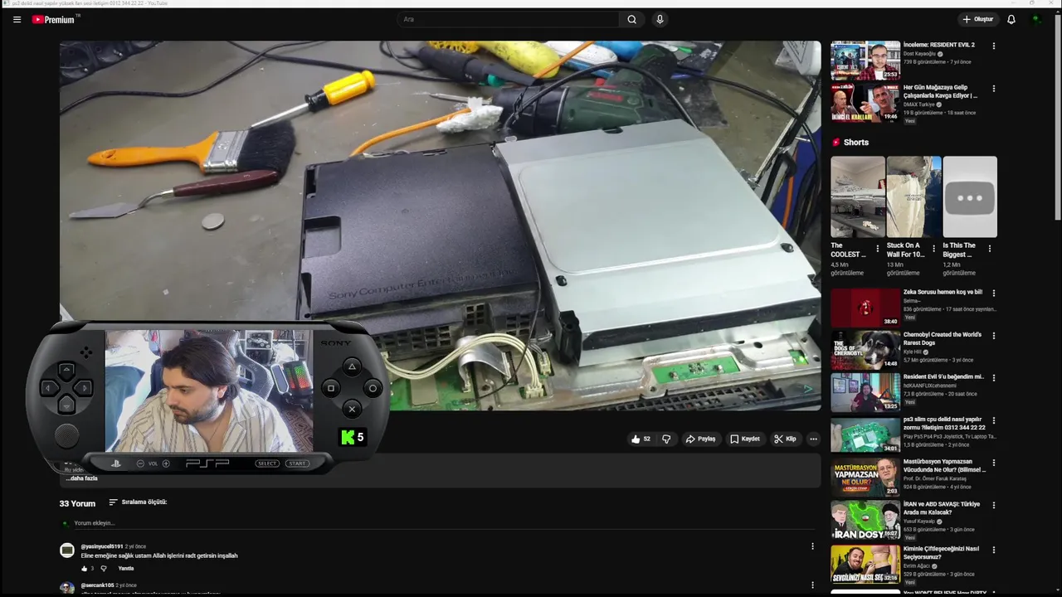1062x597 pixels.
Task: Click the main video player area
Action: click(440, 226)
